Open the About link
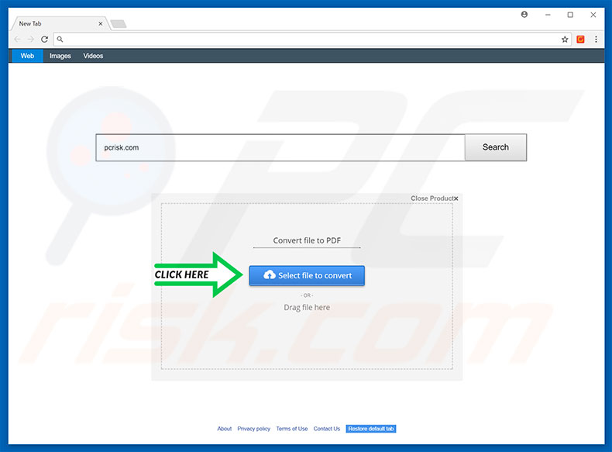The image size is (612, 452). tap(225, 429)
